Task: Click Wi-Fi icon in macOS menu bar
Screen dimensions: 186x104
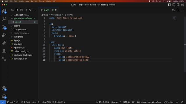Action: click(x=164, y=1)
